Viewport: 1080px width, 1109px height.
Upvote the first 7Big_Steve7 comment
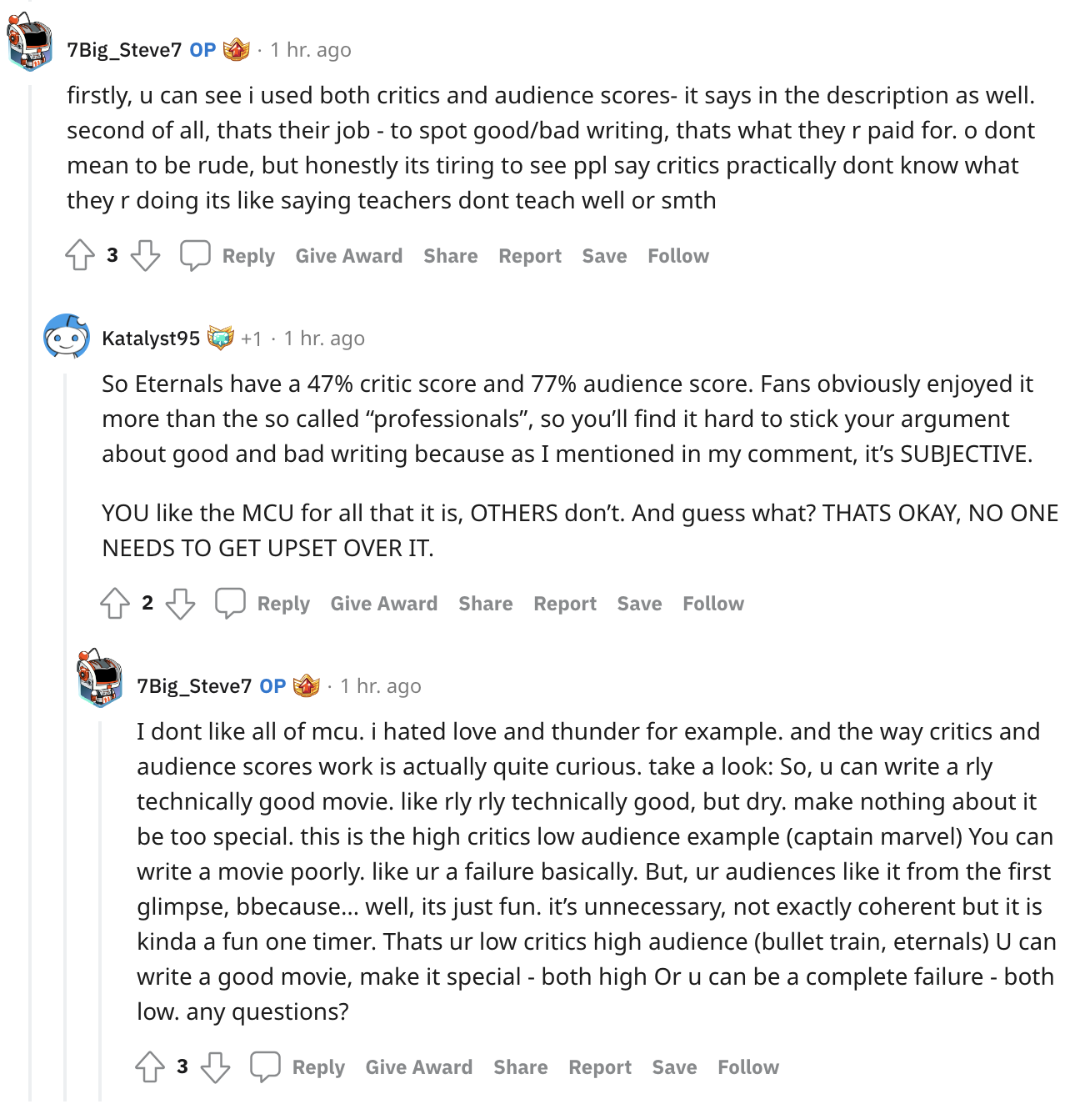tap(80, 255)
